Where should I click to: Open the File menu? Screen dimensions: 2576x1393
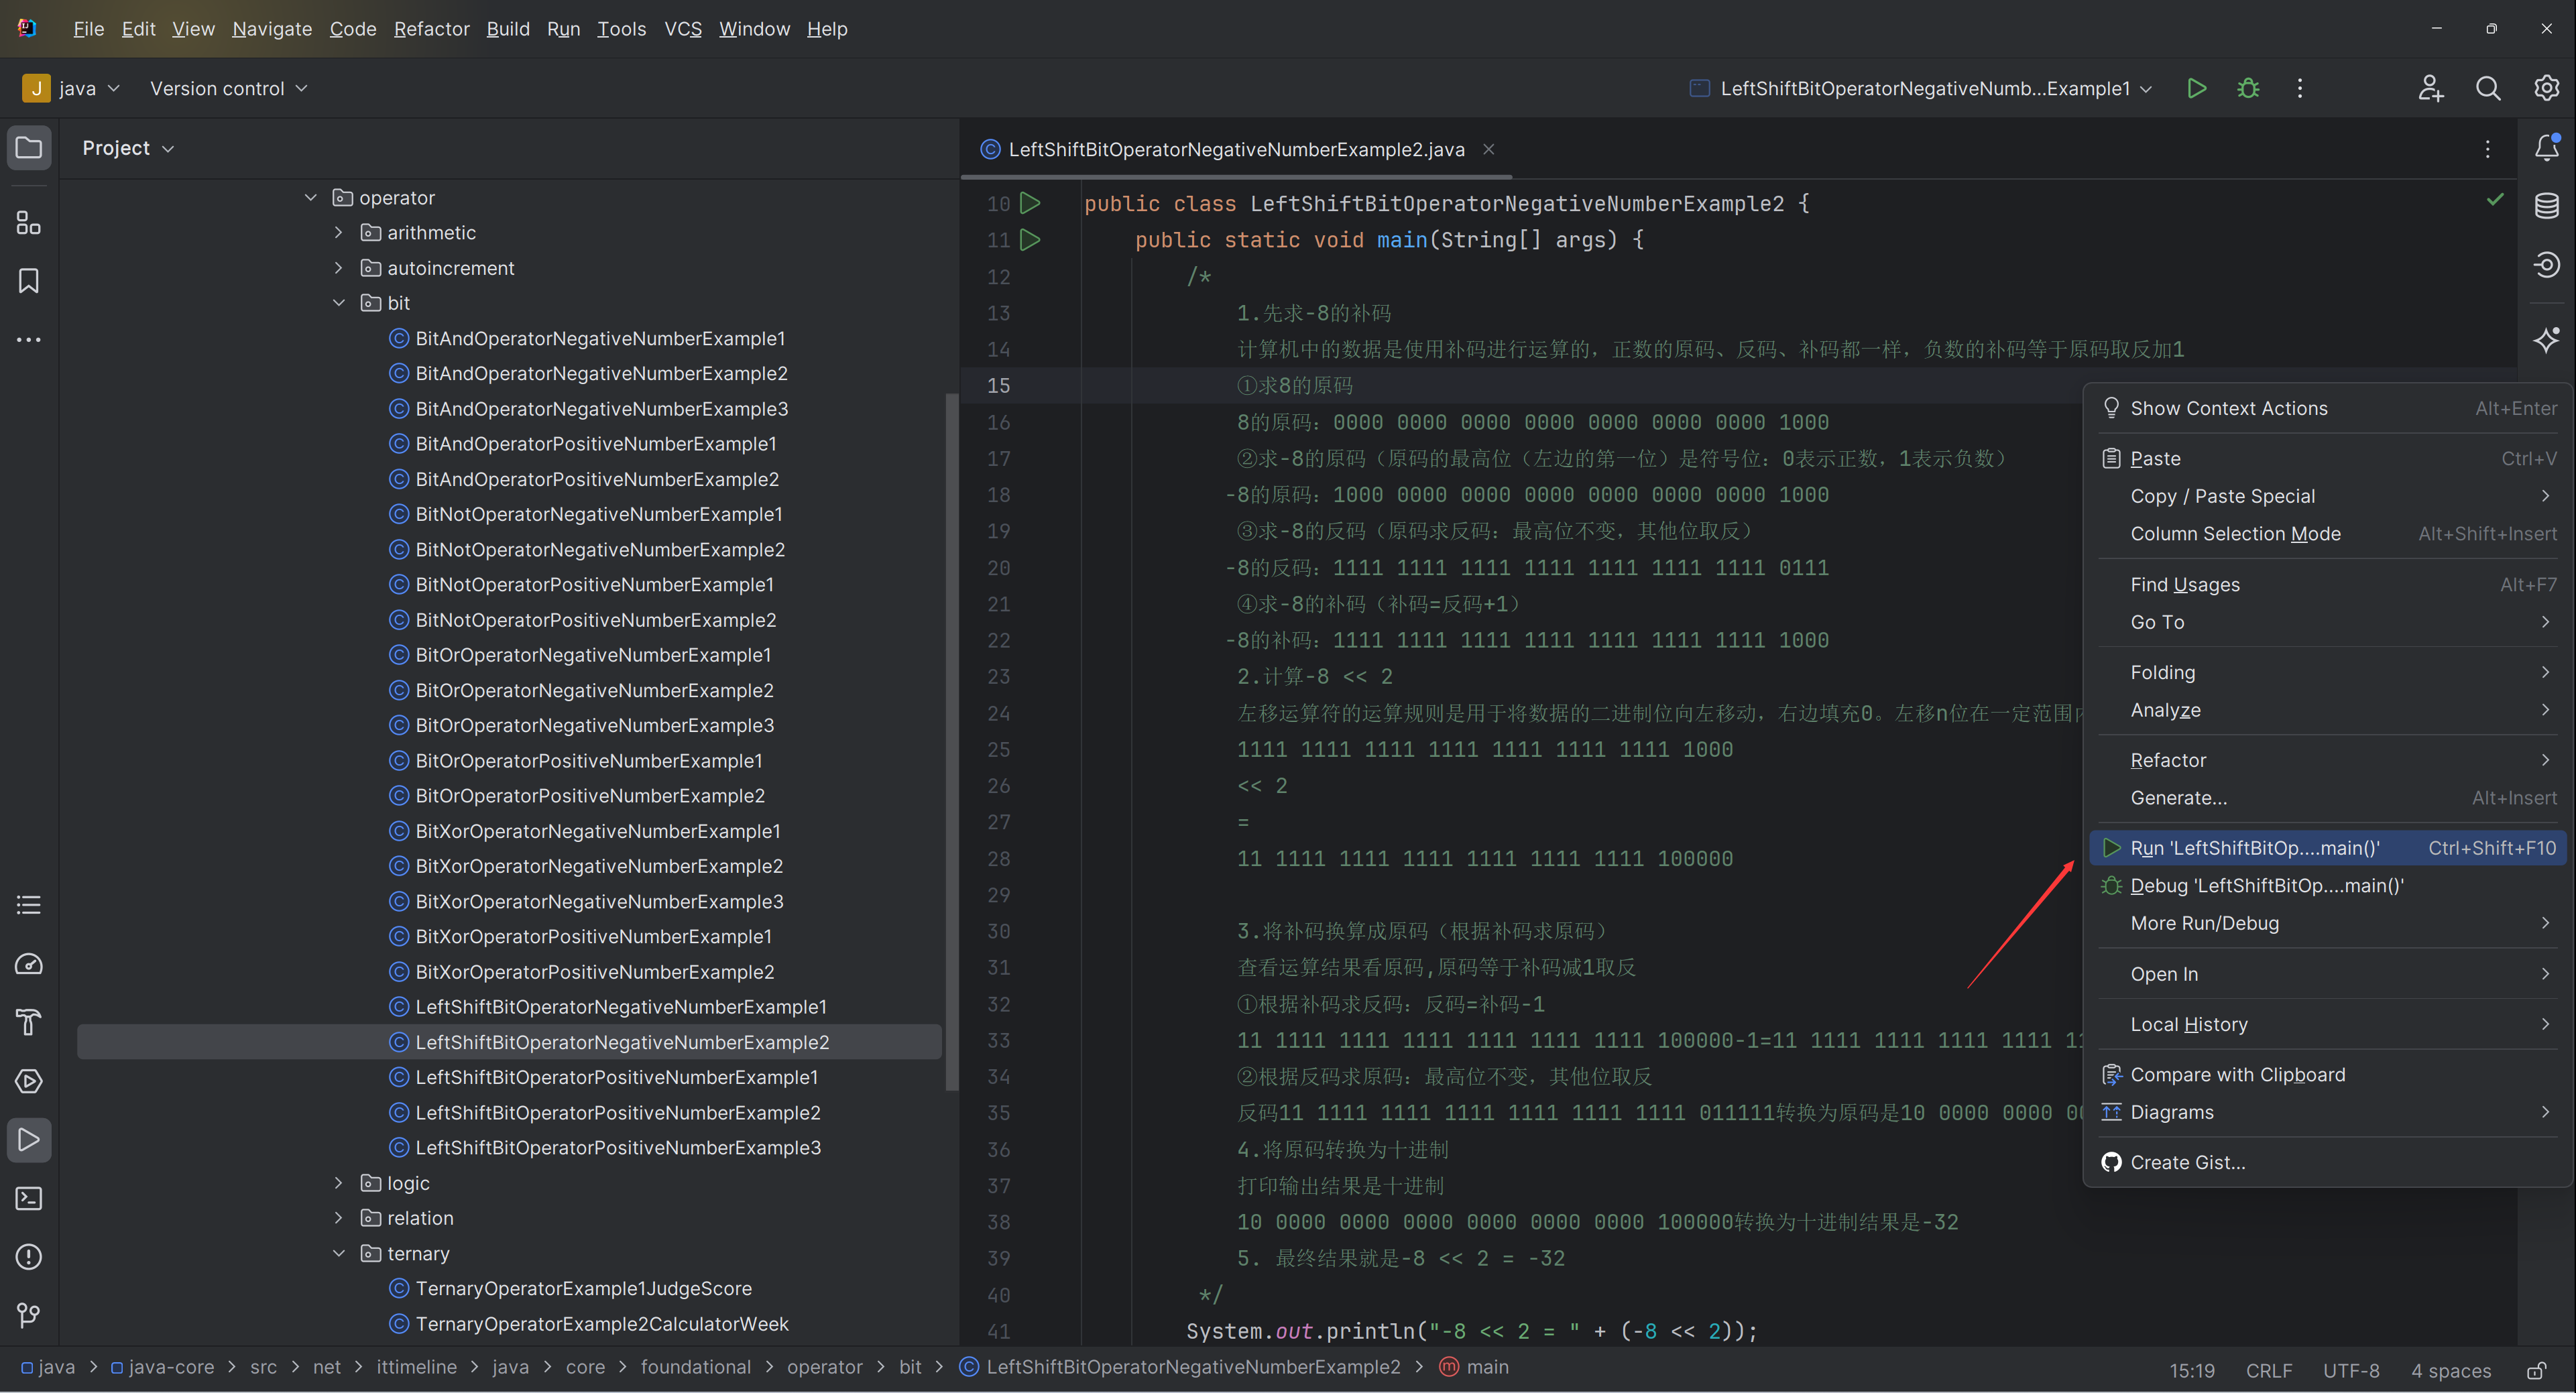pyautogui.click(x=88, y=29)
